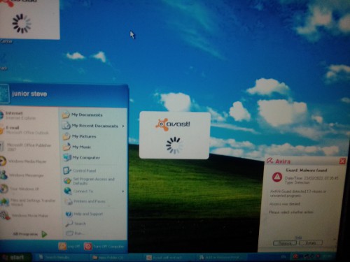Open Internet Explorer from Start menu
This screenshot has width=350, height=262.
28,115
